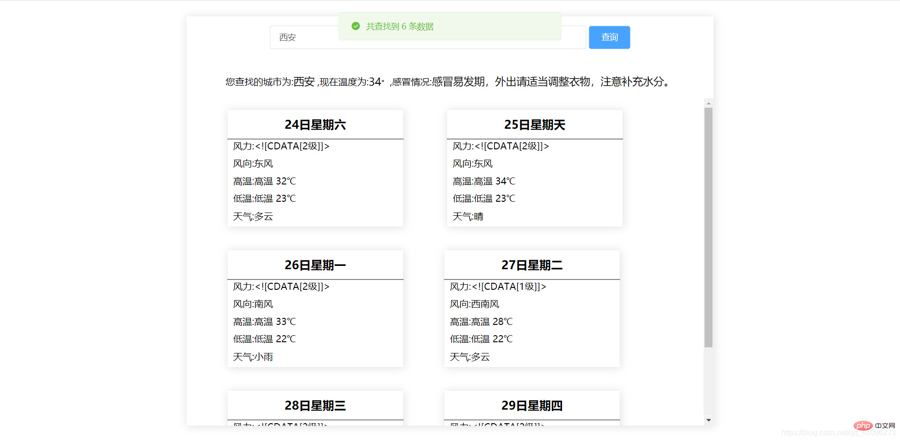Select the 25日星期天 card header
The image size is (900, 441).
pyautogui.click(x=535, y=125)
